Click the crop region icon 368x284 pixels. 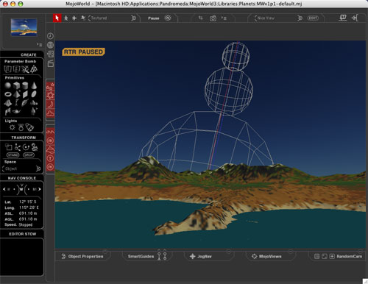point(201,18)
